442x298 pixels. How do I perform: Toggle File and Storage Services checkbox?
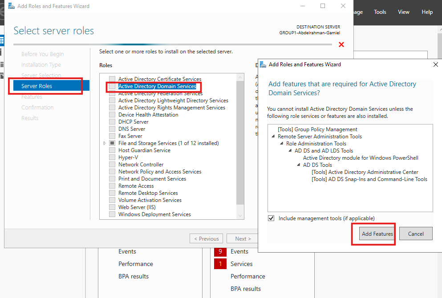tap(112, 143)
